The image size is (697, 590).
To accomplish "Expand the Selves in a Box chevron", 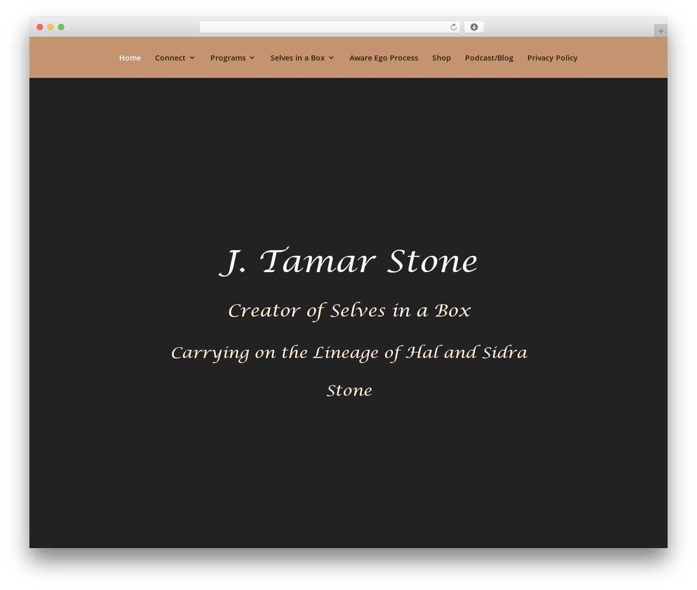I will tap(331, 58).
